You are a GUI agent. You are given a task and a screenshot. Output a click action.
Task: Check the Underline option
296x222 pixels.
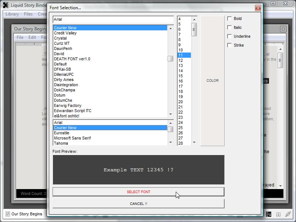click(229, 36)
